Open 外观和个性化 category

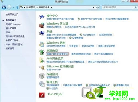click(12, 40)
